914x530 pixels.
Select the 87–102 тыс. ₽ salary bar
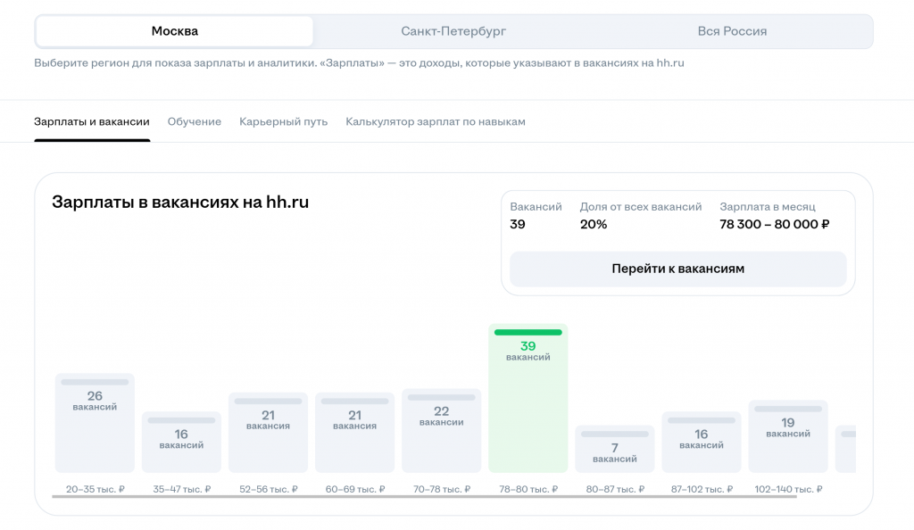[701, 442]
